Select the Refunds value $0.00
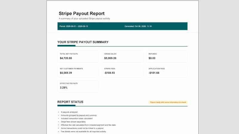Screen dimensions: 239x134 152,58
